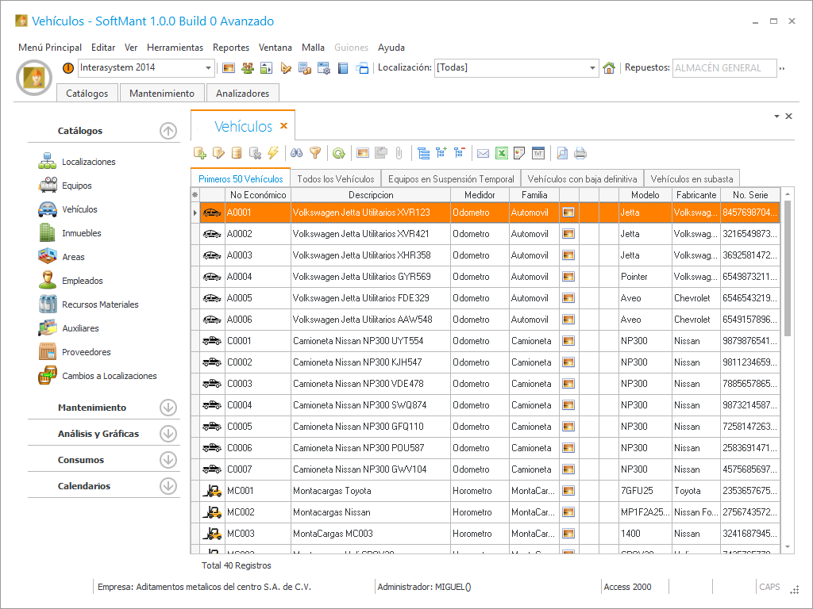Screen dimensions: 813x609
Task: Open the Localización dropdown showing [Todas]
Action: pos(592,68)
